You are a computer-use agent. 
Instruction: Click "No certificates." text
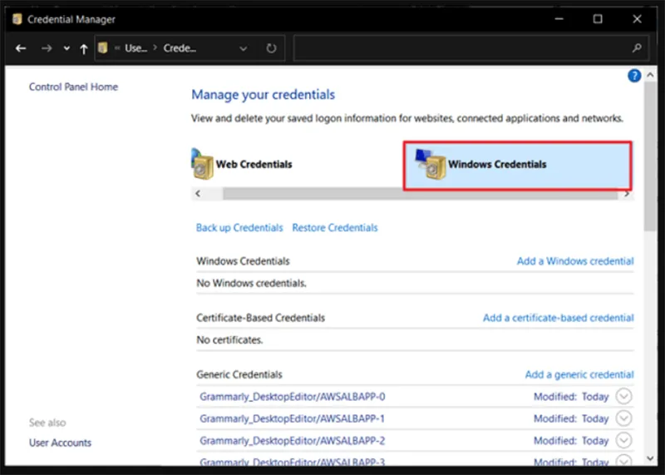tap(229, 340)
